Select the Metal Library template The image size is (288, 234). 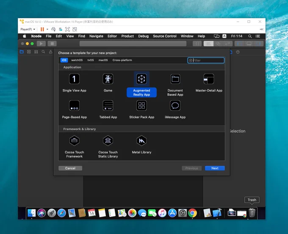tap(141, 145)
